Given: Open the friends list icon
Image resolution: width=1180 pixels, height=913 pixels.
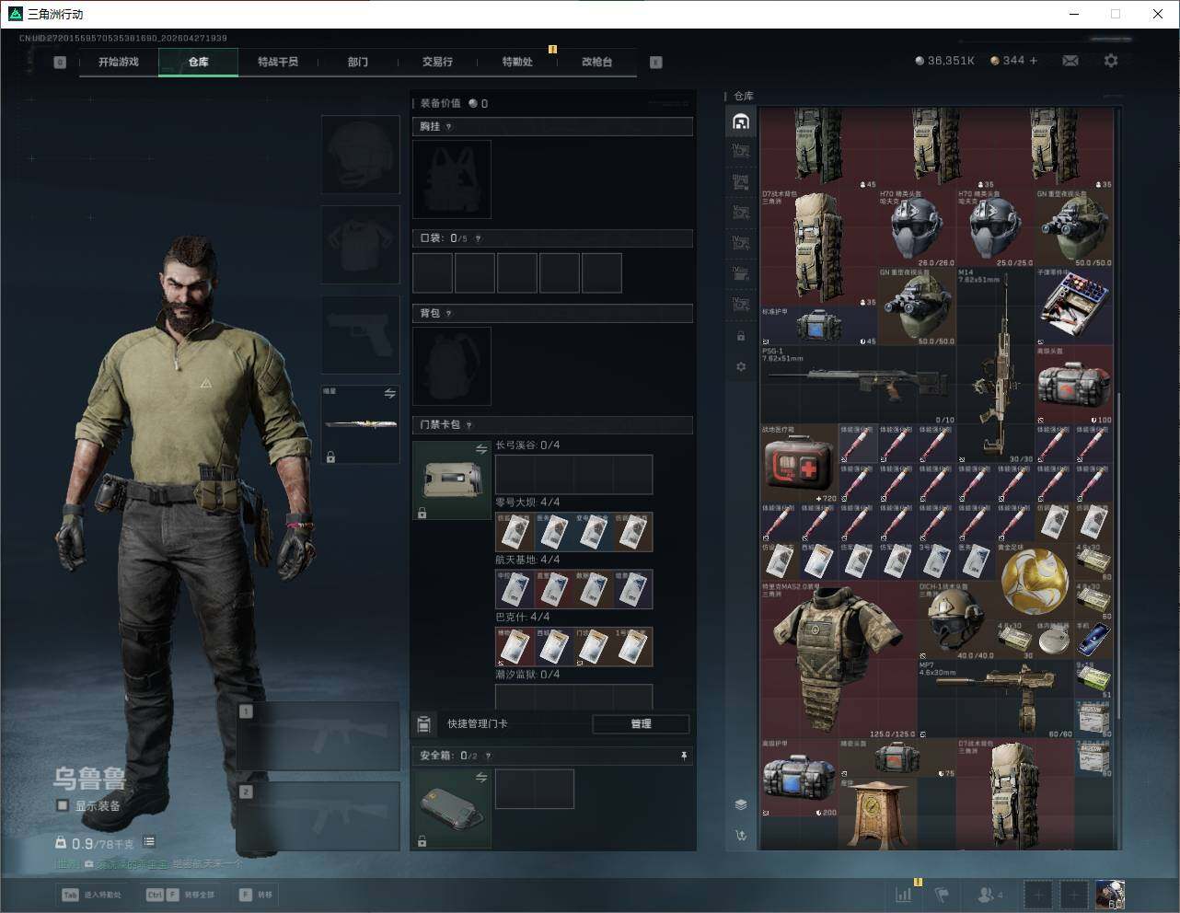Looking at the screenshot, I should (990, 895).
